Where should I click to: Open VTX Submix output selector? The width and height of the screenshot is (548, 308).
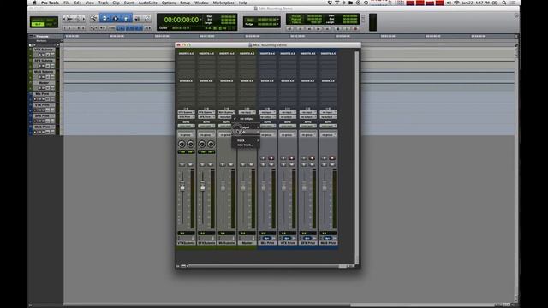[187, 117]
